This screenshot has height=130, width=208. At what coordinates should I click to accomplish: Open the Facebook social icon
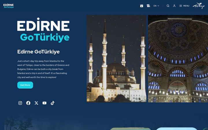28,103
